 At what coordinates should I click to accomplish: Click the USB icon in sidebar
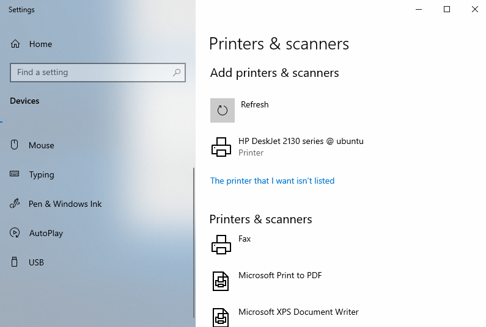point(15,262)
